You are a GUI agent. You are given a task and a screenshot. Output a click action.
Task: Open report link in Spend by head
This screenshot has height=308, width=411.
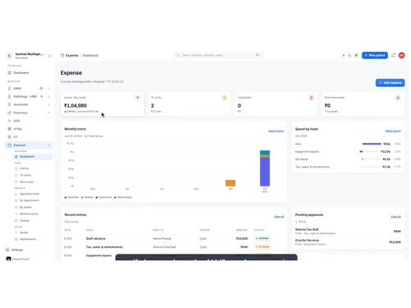point(393,131)
